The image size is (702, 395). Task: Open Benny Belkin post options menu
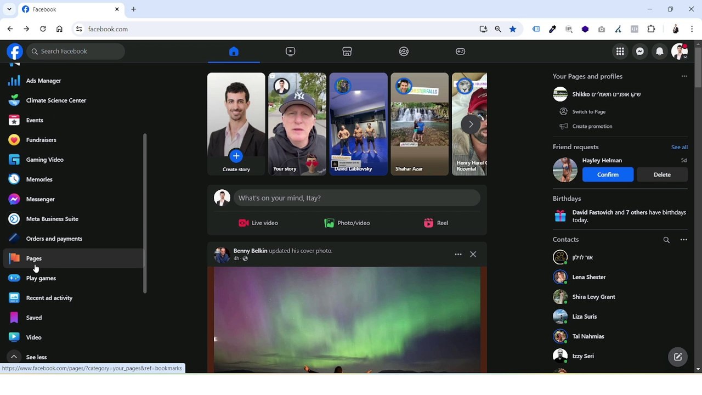click(x=458, y=255)
